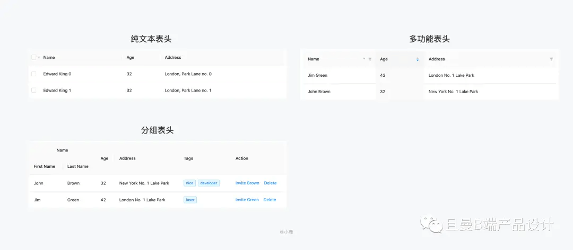The width and height of the screenshot is (573, 250).
Task: Click 'London No. 1 Lake Park' in multi-function table
Action: [x=452, y=75]
